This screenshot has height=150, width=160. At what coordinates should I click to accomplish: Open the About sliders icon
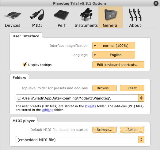[x=135, y=15]
